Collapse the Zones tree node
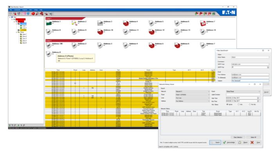 coord(16,32)
